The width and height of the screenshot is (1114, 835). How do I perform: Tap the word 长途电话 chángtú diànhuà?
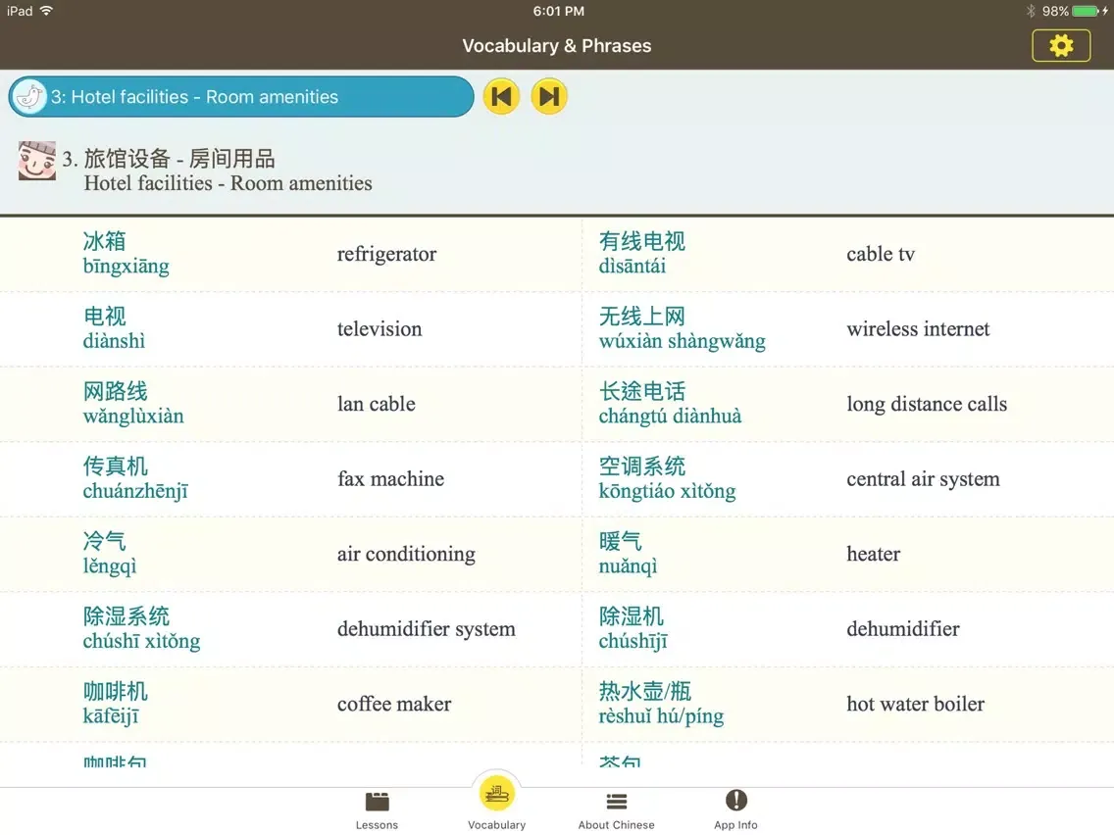[x=670, y=404]
